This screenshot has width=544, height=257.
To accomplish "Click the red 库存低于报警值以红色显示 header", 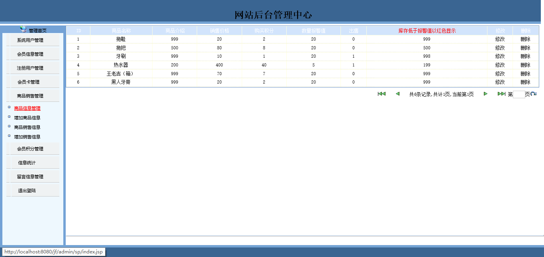I will click(427, 31).
